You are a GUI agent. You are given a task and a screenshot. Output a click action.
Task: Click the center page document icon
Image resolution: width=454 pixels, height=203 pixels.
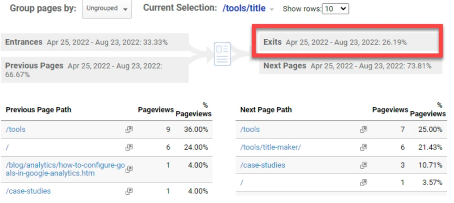click(x=223, y=54)
